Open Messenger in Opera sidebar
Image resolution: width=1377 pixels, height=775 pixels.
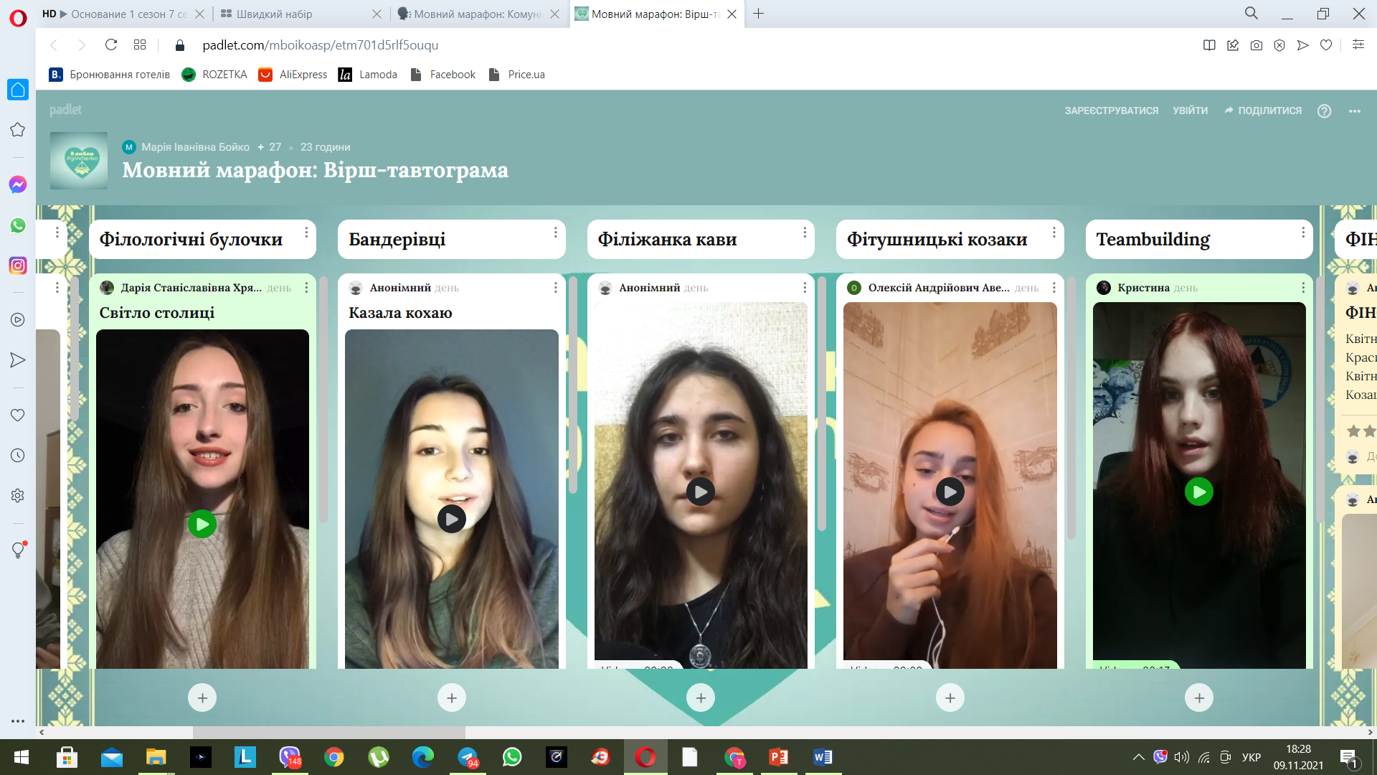click(x=18, y=184)
